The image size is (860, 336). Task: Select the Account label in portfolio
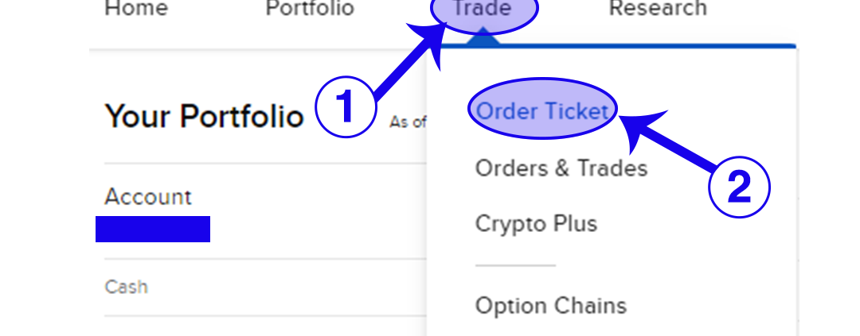148,197
